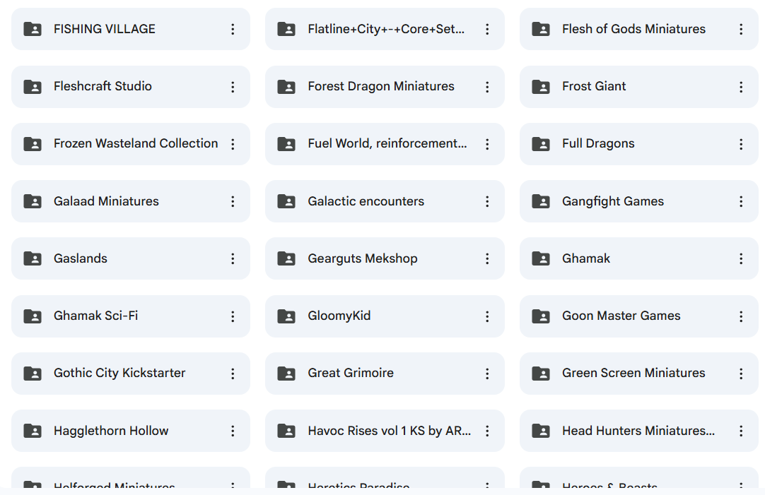
Task: Open more actions for Gearguts Mekshop folder
Action: click(487, 258)
